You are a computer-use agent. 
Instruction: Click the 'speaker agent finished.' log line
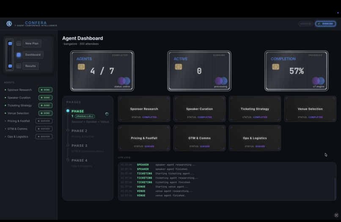click(x=172, y=169)
